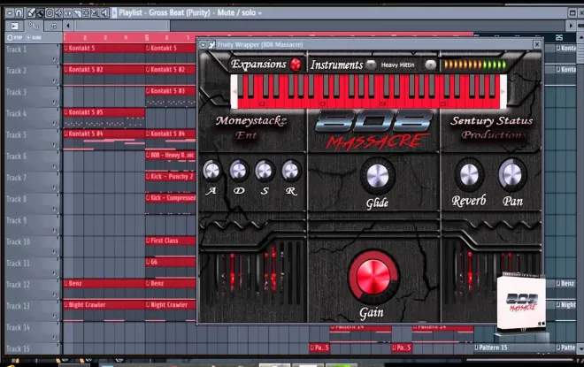The width and height of the screenshot is (584, 367).
Task: Toggle mute dot on Track 10
Action: click(x=54, y=252)
